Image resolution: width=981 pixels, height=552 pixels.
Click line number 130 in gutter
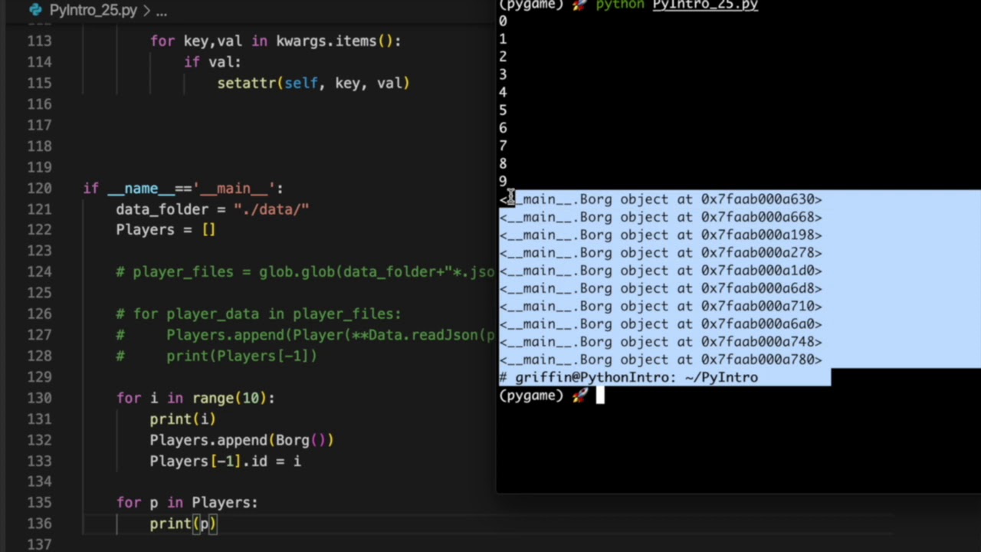(39, 398)
